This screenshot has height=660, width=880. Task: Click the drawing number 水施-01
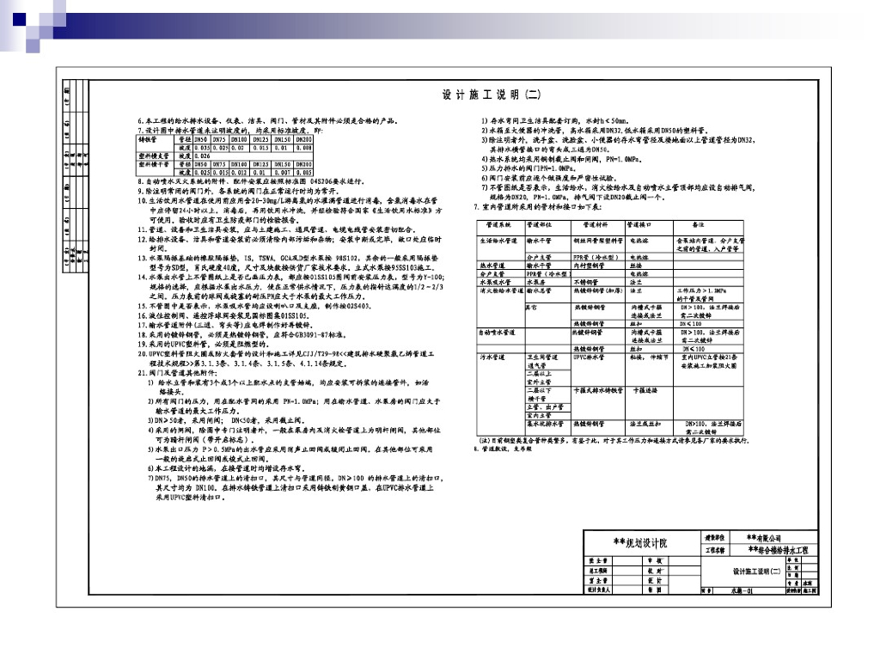coord(742,590)
